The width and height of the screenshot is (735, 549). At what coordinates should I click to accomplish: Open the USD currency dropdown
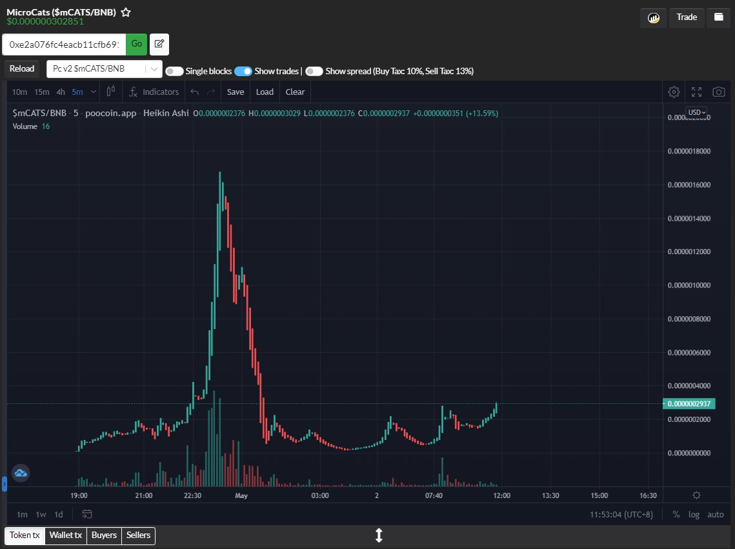(696, 112)
